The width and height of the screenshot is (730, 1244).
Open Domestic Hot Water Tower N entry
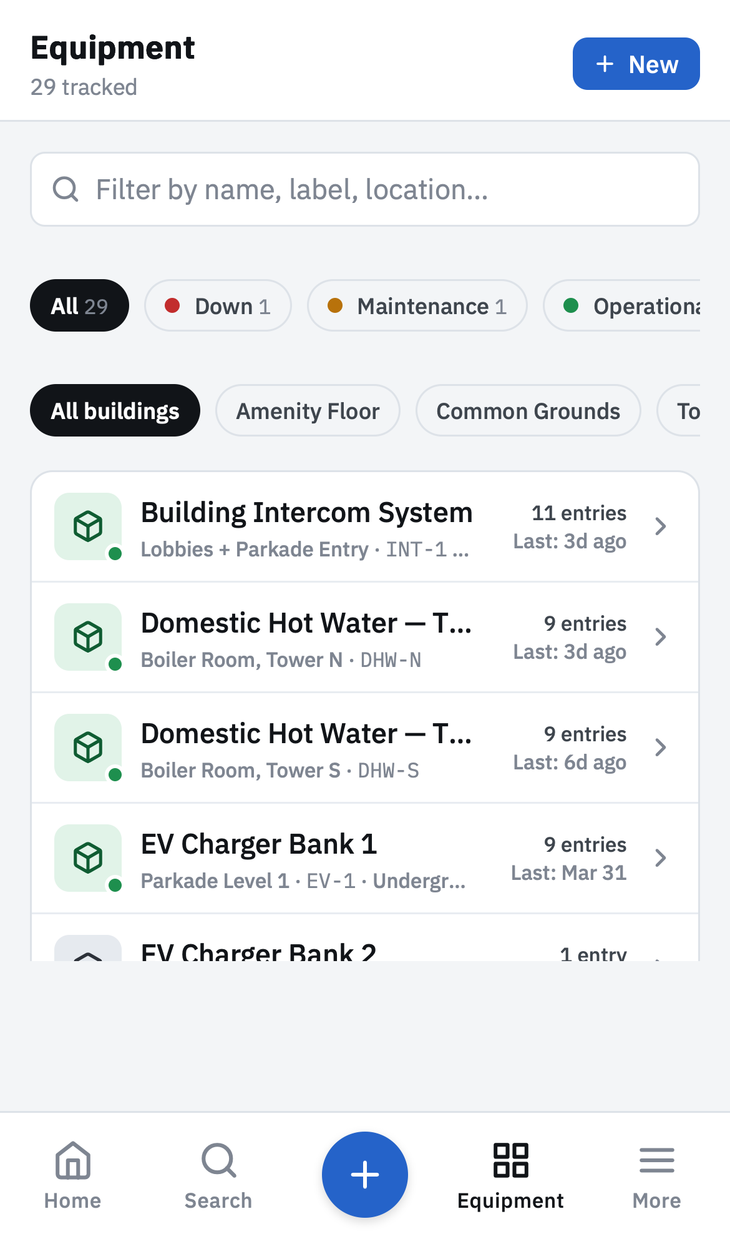pyautogui.click(x=365, y=637)
